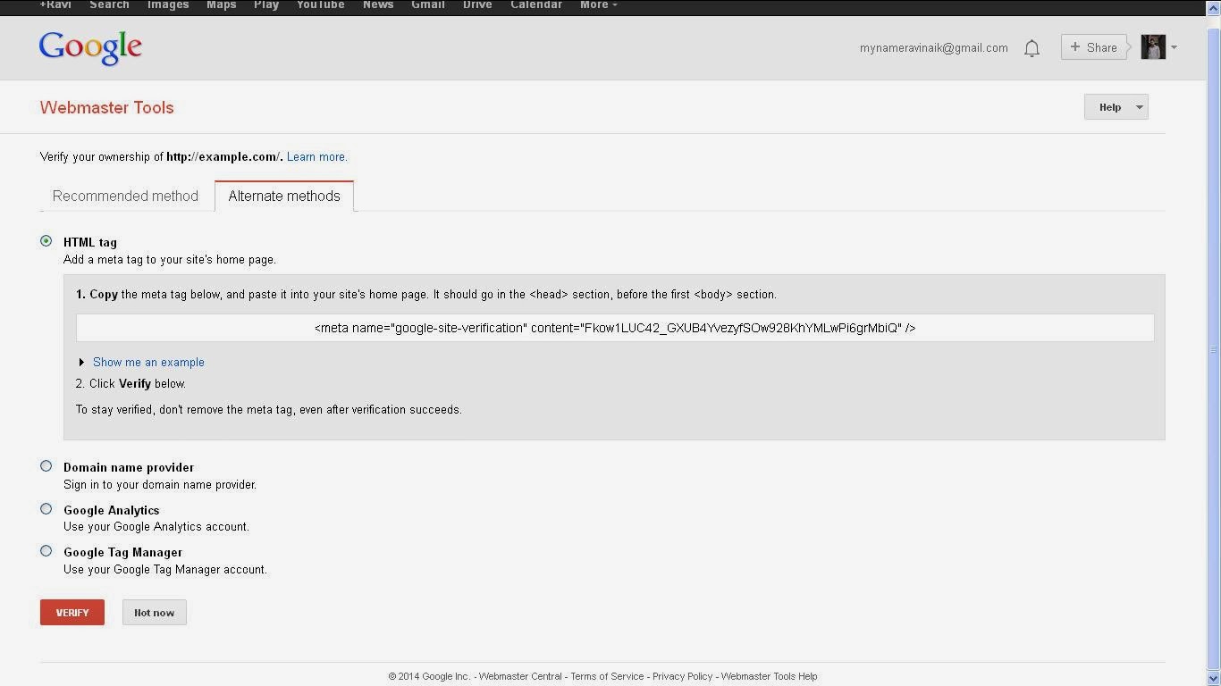
Task: Open the Learn more link
Action: pos(317,157)
